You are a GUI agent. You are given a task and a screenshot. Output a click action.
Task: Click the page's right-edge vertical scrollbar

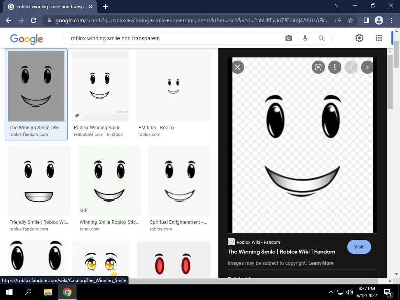coord(396,54)
